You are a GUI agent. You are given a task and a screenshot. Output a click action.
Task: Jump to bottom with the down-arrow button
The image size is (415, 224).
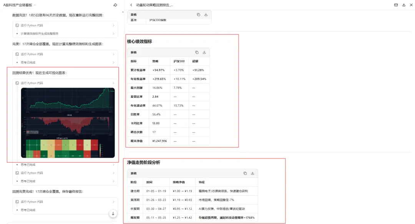coord(113,214)
